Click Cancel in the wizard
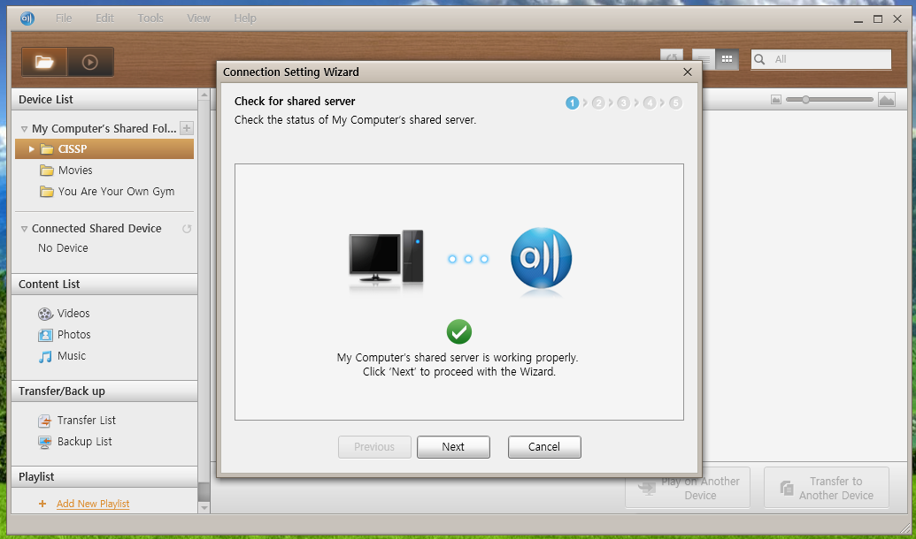Screen dimensions: 916x539 [544, 447]
